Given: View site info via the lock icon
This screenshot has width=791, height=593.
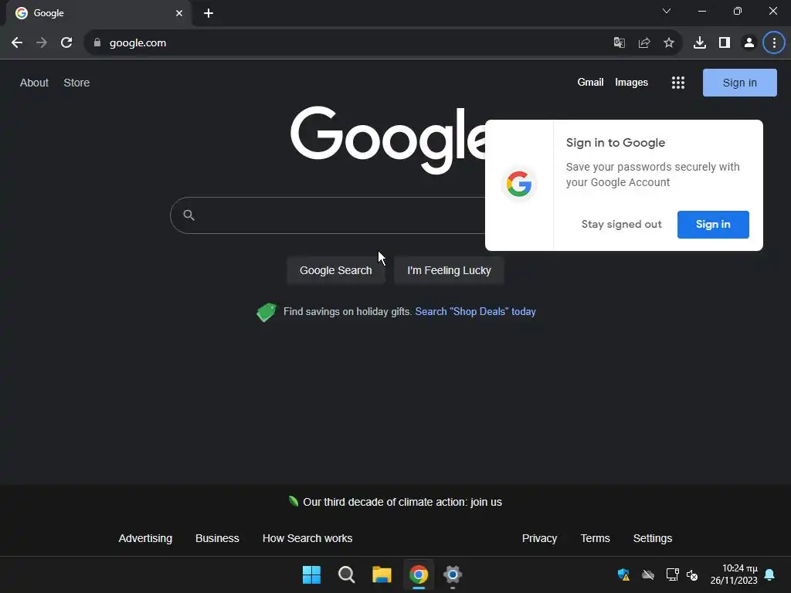Looking at the screenshot, I should coord(97,43).
